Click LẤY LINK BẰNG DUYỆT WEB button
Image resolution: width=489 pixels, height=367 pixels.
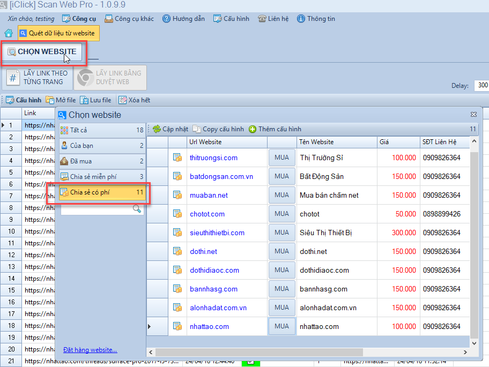point(110,78)
